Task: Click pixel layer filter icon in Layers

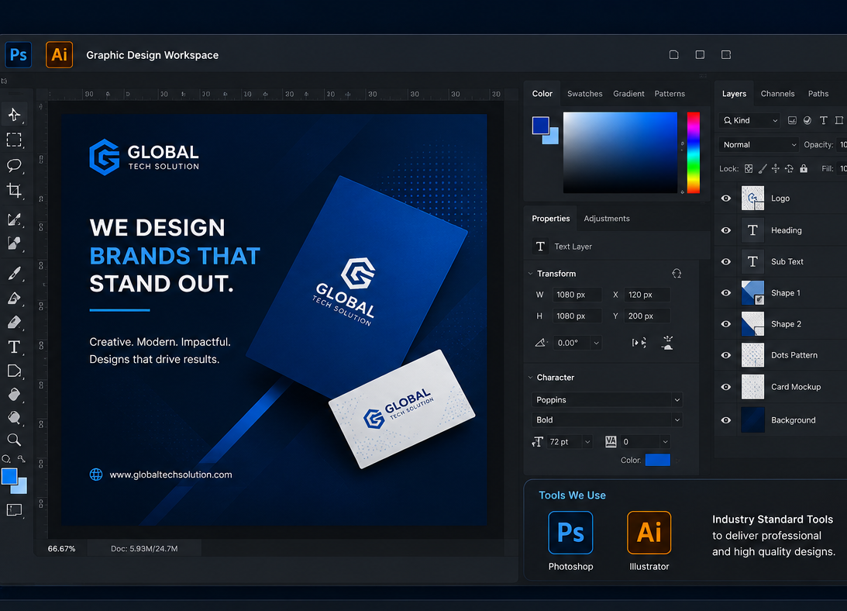Action: (x=792, y=121)
